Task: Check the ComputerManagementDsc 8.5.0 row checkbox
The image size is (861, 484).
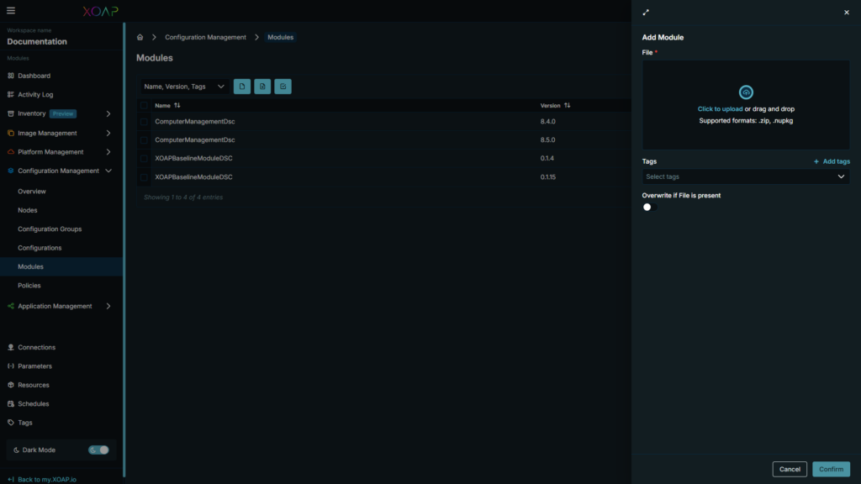Action: 144,140
